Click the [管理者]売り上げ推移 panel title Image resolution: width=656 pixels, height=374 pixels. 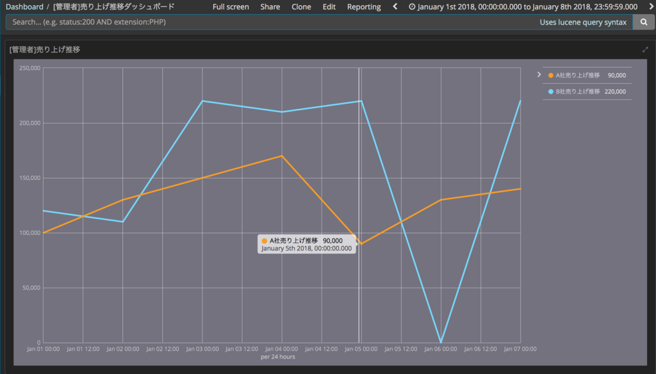coord(45,49)
